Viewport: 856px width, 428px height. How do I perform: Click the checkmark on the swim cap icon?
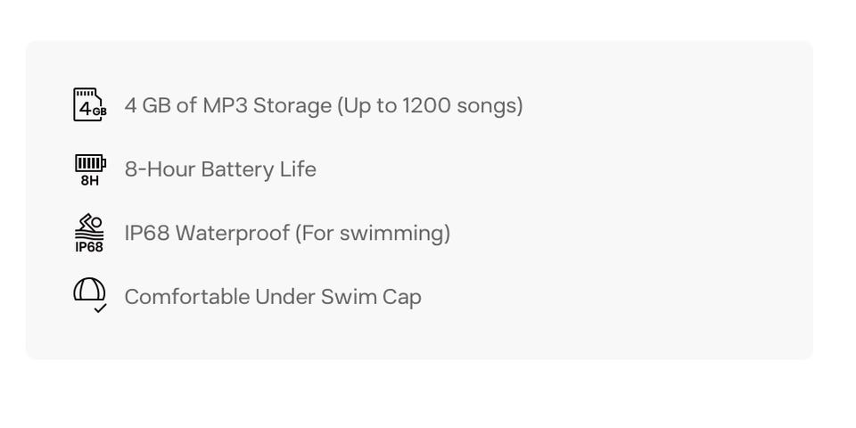pos(100,309)
